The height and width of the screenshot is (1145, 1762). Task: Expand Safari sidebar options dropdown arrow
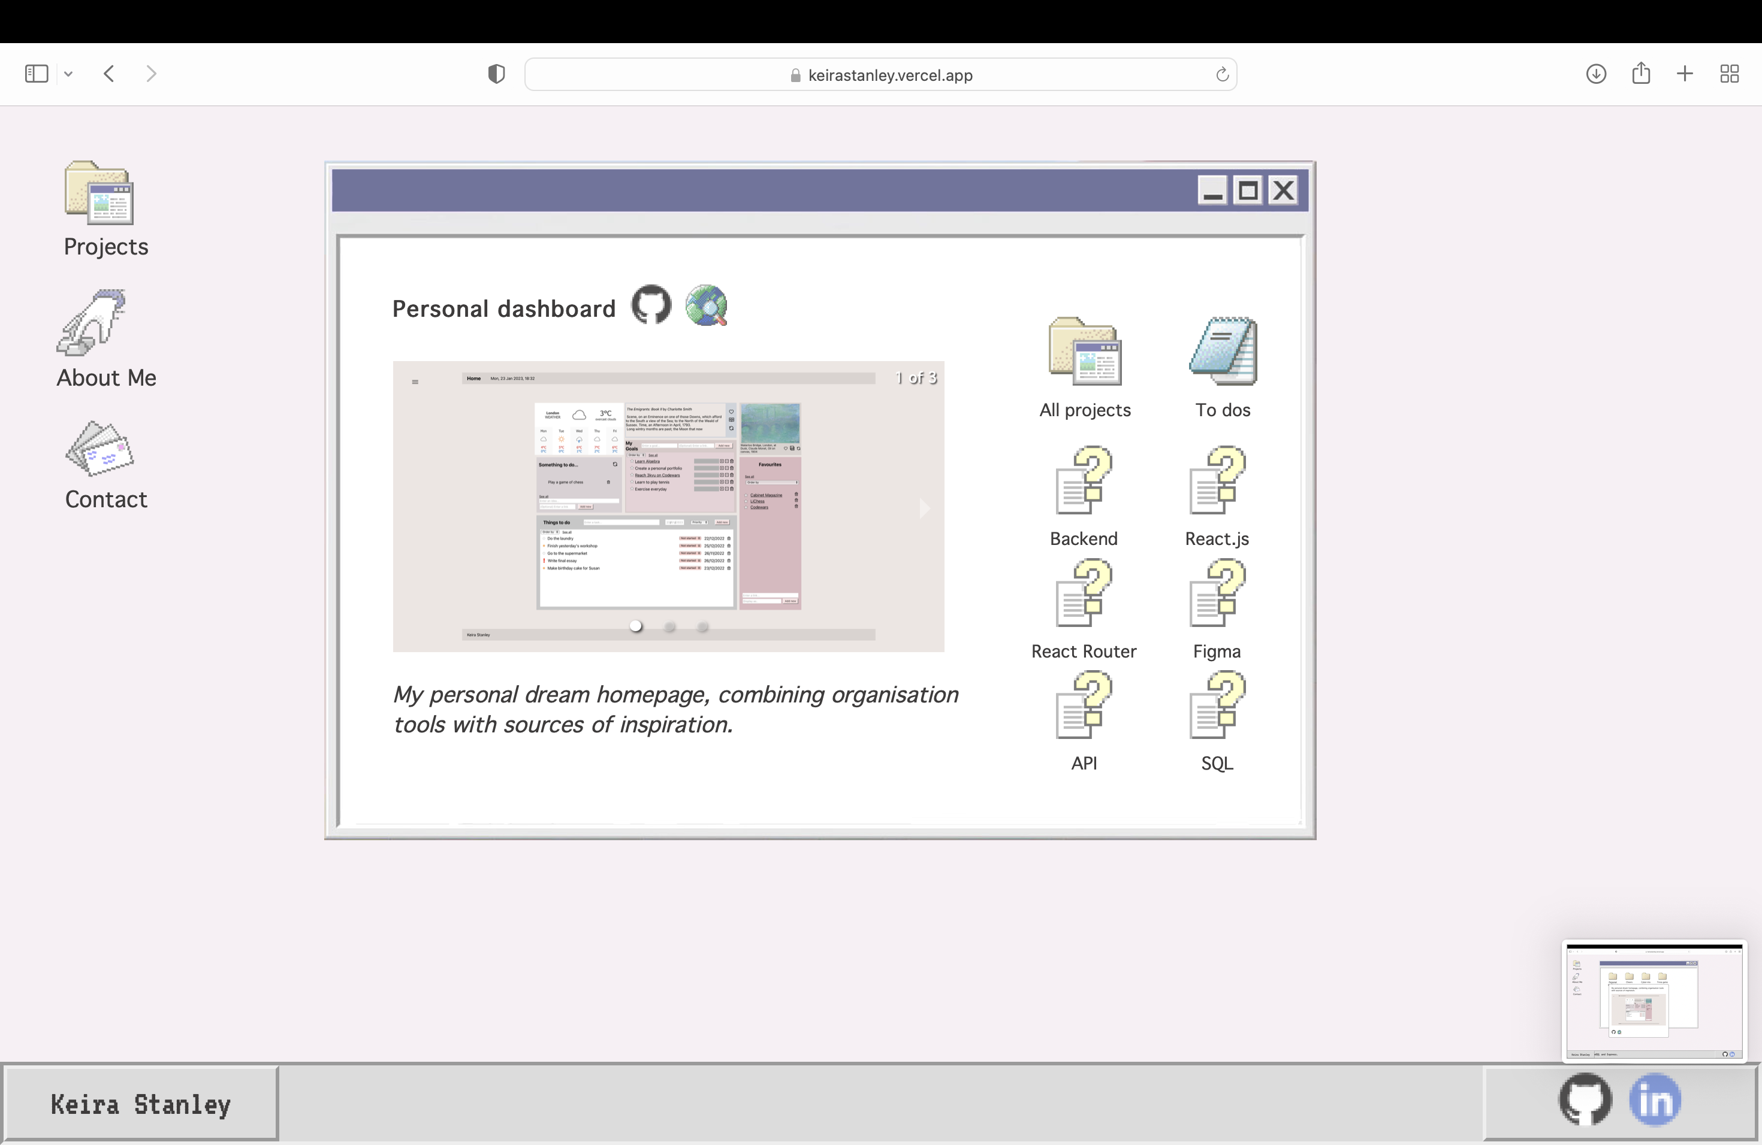pos(68,74)
